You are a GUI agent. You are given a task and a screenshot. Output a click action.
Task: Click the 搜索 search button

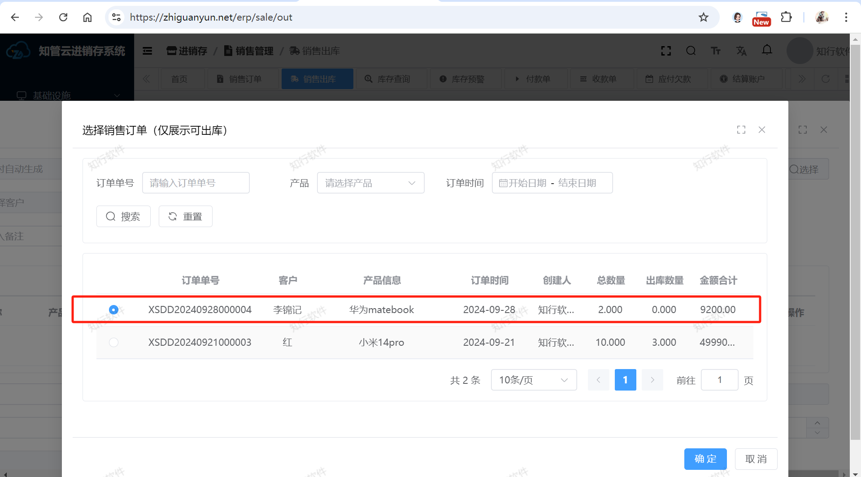tap(123, 217)
